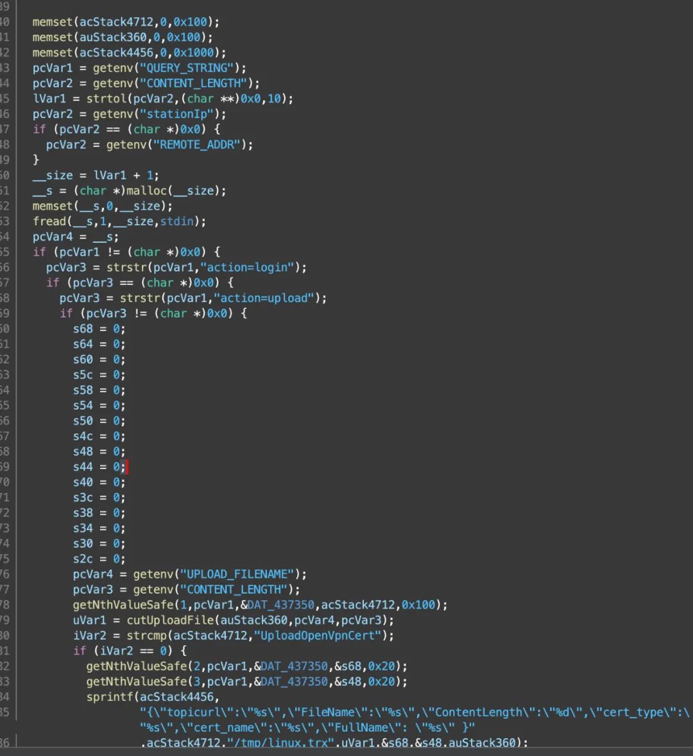Click the s40 = 0 assignment line

(99, 483)
